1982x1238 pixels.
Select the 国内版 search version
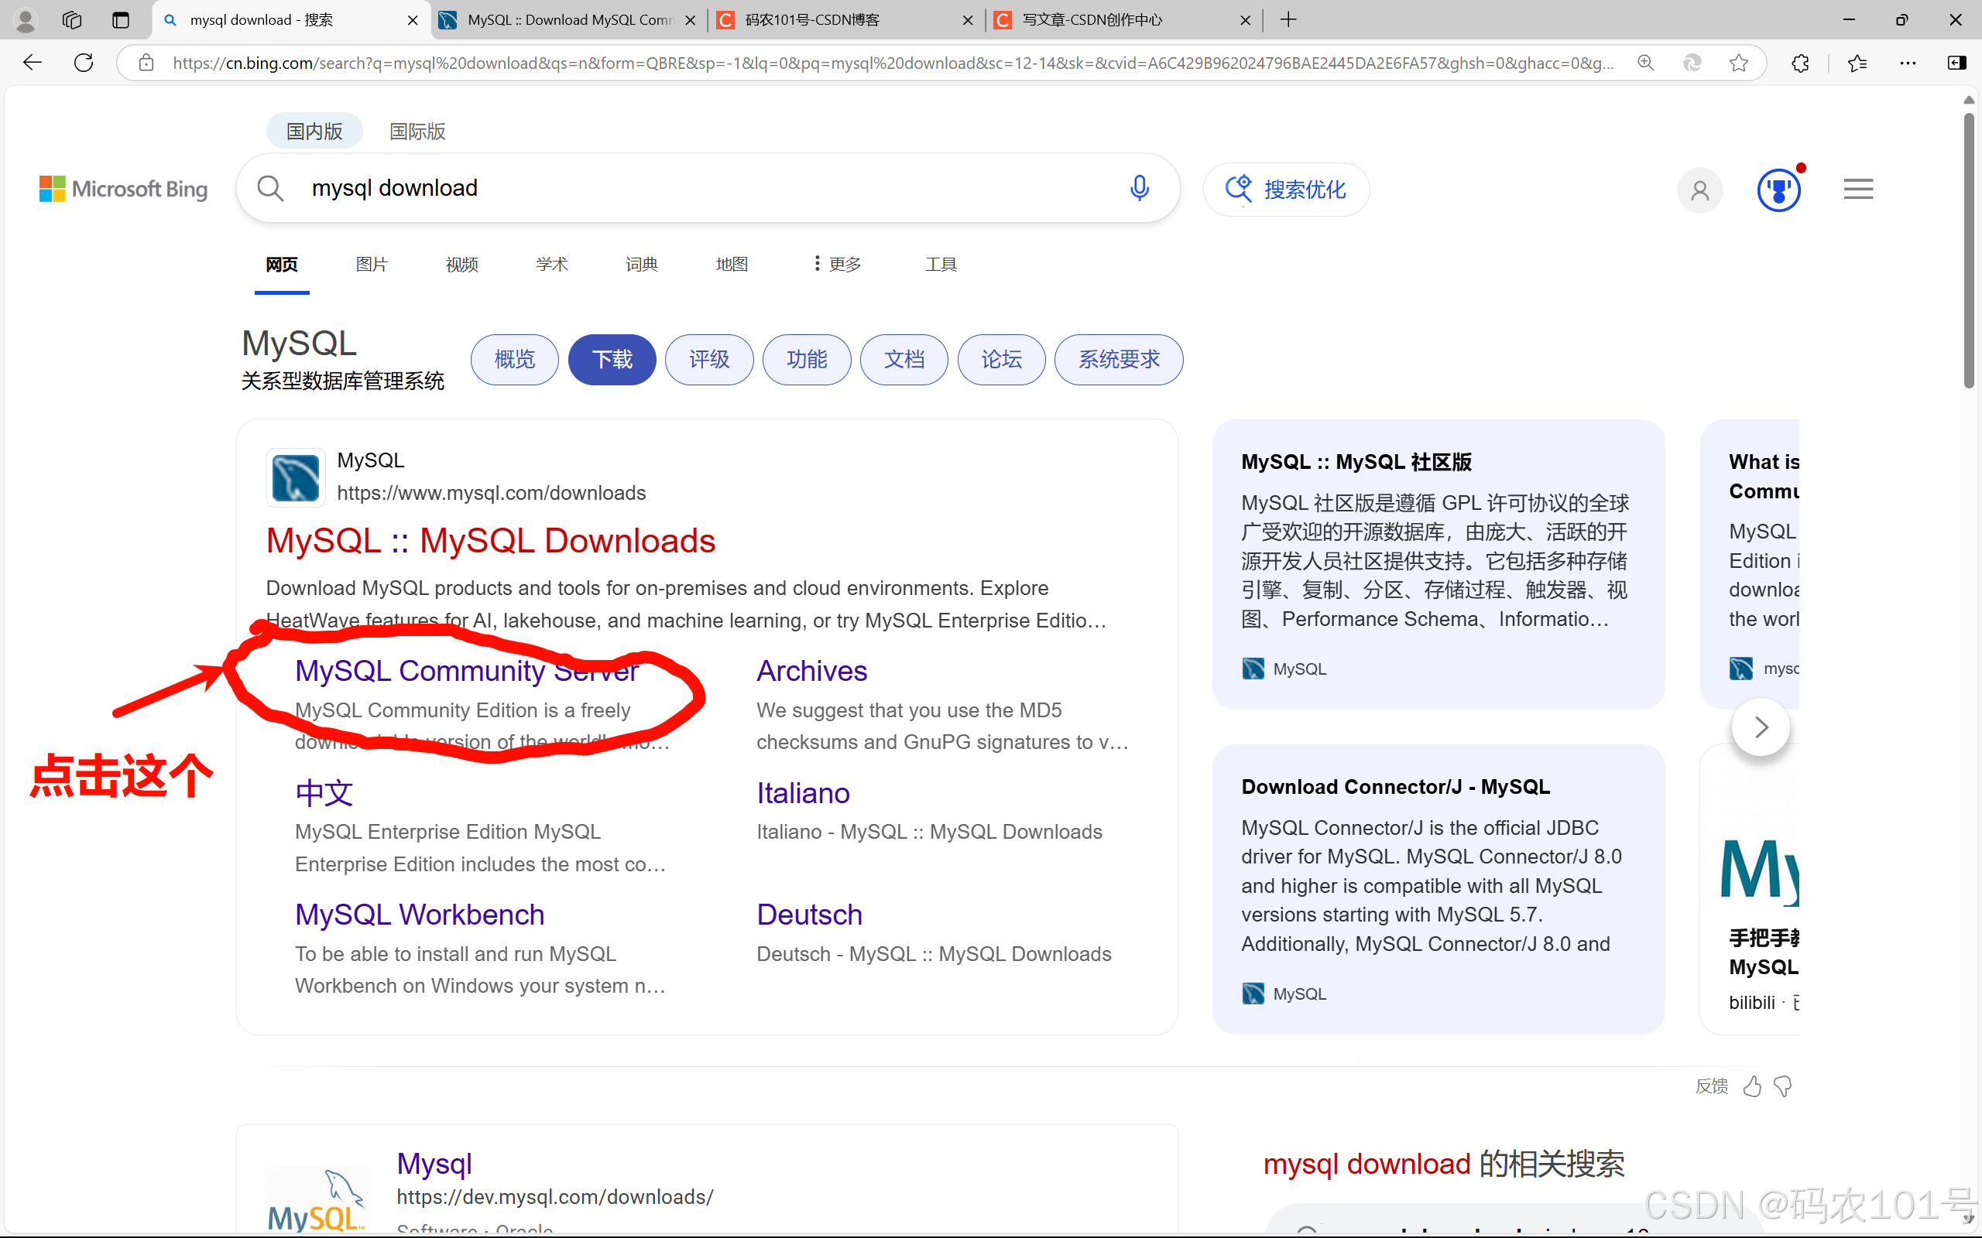[314, 131]
